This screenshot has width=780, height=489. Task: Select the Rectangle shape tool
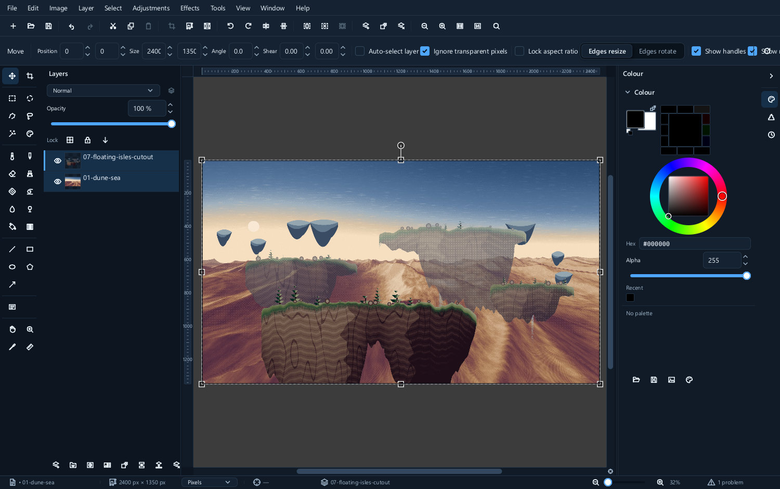(30, 249)
